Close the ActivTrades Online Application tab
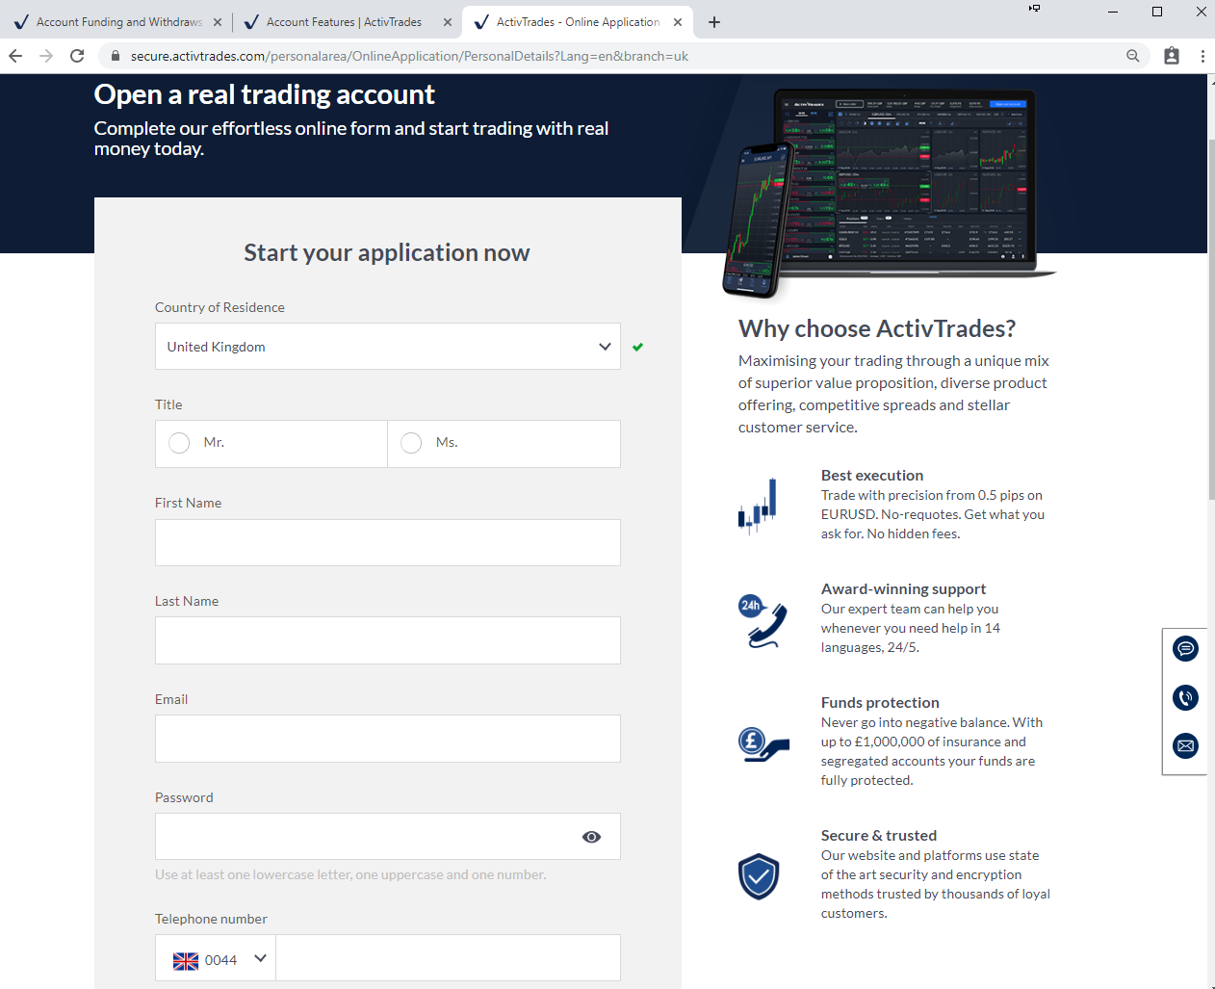Screen dimensions: 1215x989 677,22
